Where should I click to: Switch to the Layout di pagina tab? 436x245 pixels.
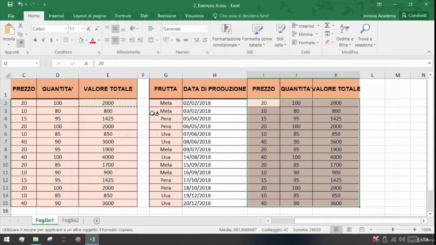89,16
